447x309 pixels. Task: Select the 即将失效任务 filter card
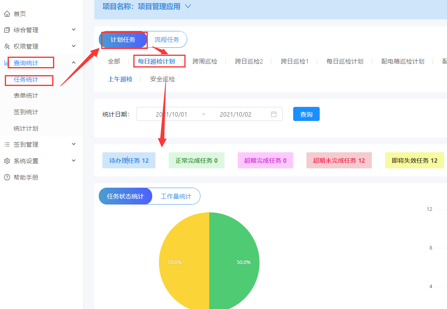(414, 160)
